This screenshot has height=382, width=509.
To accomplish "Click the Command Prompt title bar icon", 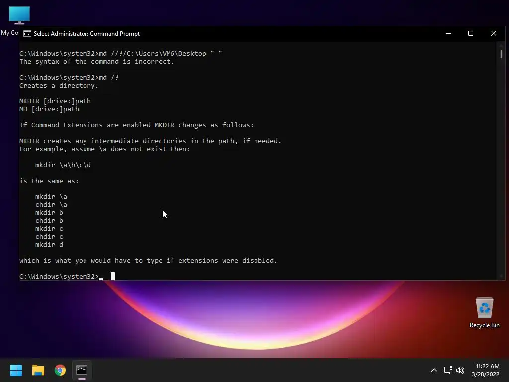I will pyautogui.click(x=27, y=34).
